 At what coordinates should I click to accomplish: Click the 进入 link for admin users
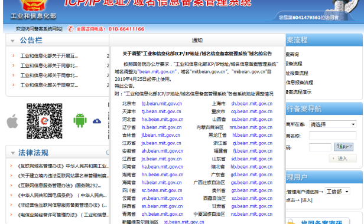(x=307, y=200)
